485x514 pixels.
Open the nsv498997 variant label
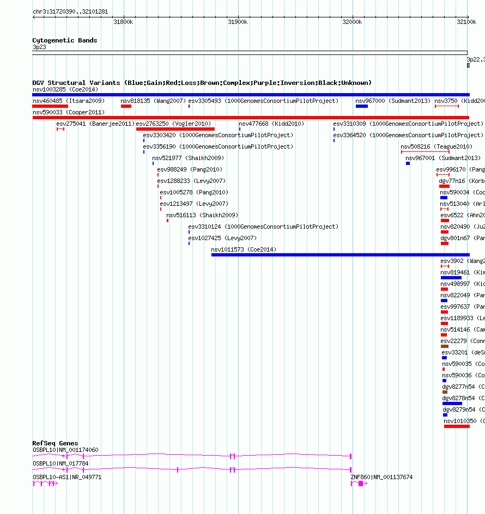click(x=463, y=285)
